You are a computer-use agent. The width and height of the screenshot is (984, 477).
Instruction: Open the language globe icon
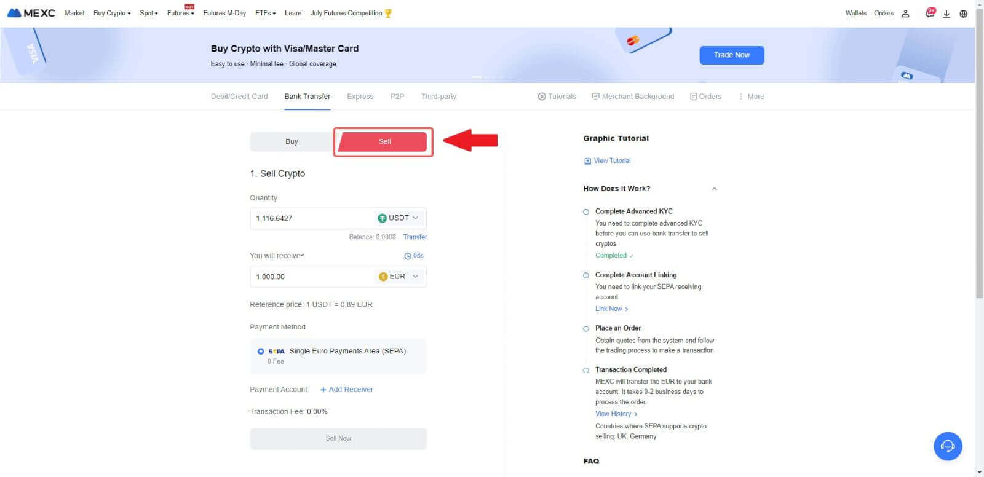point(963,14)
